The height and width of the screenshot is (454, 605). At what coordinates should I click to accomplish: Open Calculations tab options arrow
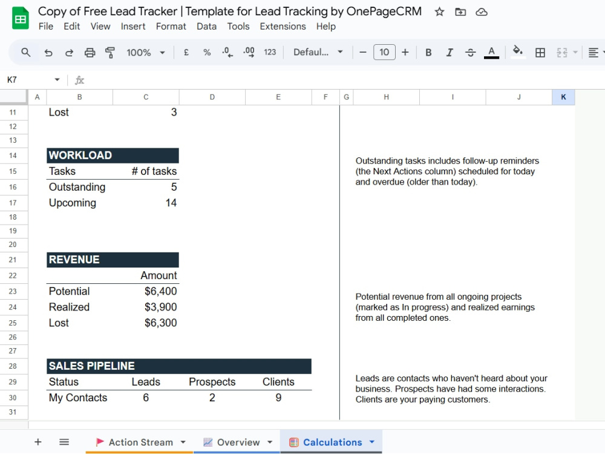click(x=372, y=442)
